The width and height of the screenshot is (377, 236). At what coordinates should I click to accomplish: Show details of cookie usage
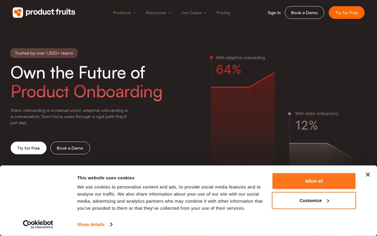[91, 224]
